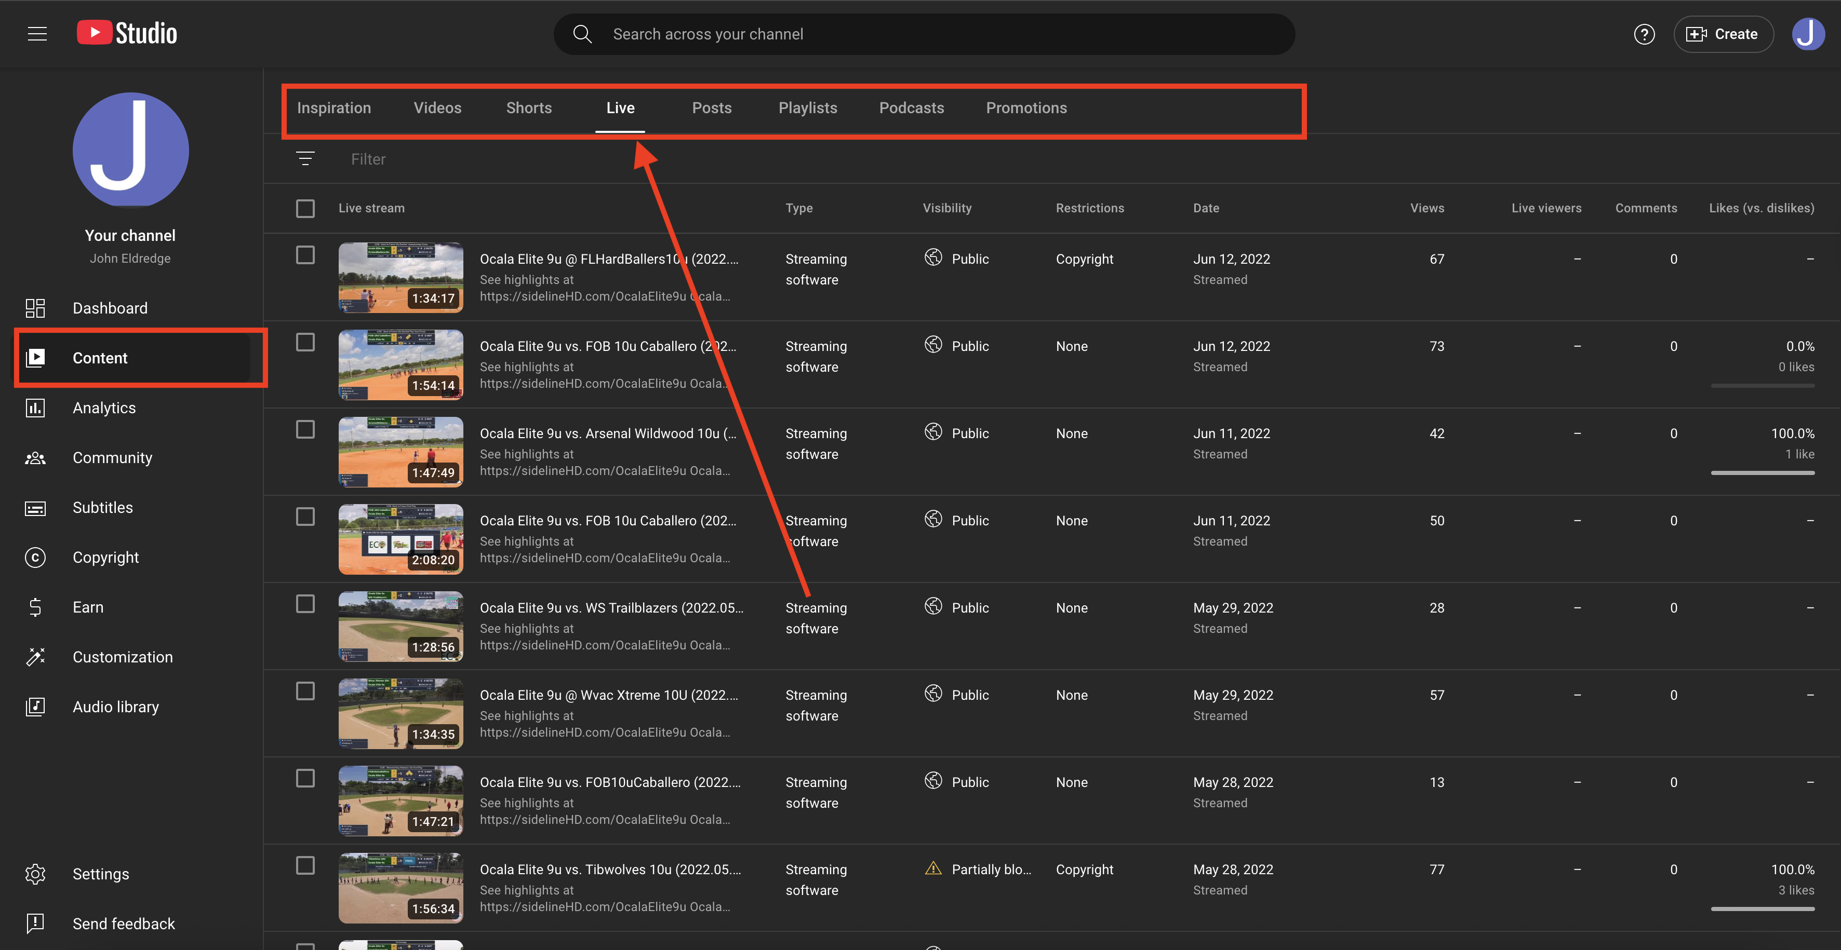Click the Customization magic wand icon
This screenshot has width=1841, height=950.
click(x=35, y=656)
